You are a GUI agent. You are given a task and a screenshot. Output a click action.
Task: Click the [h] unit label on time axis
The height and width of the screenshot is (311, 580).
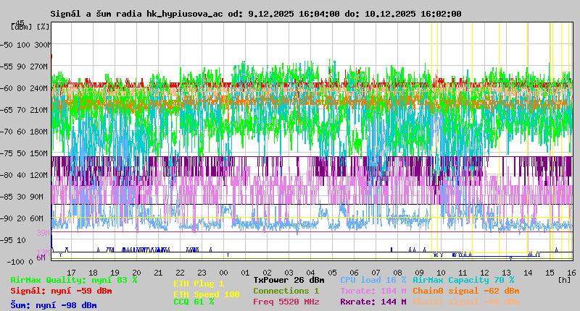coord(563,278)
